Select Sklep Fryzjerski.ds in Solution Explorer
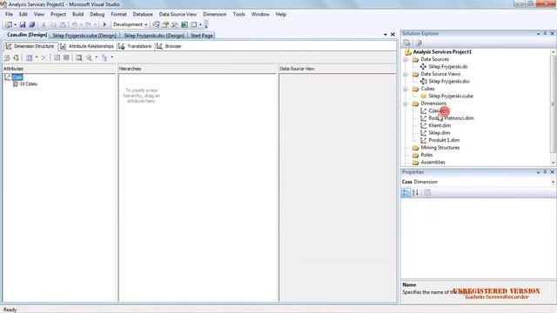557x313 pixels. click(447, 67)
